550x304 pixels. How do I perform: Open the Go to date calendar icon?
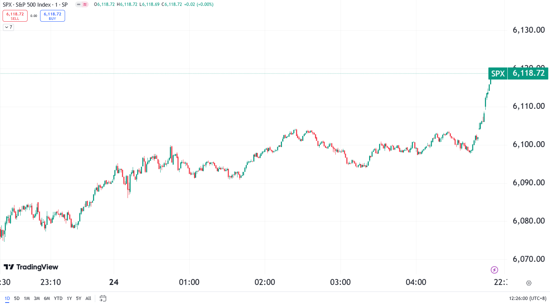pyautogui.click(x=103, y=298)
